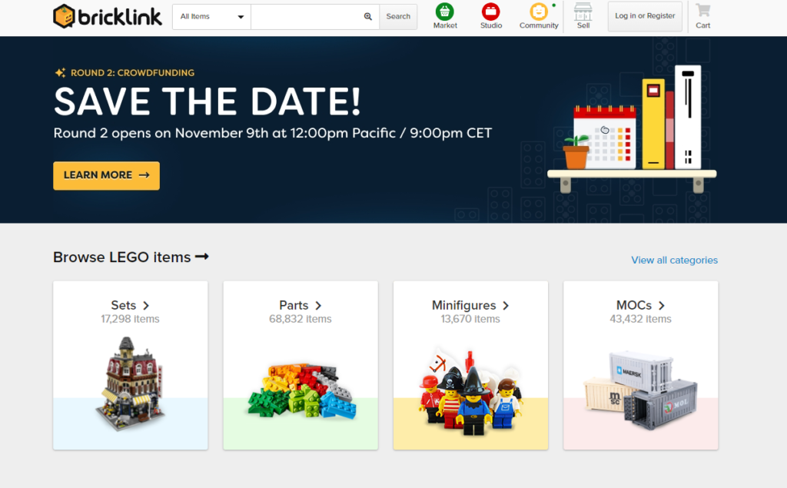The image size is (787, 488).
Task: Open the Minifigures category title
Action: pos(463,305)
